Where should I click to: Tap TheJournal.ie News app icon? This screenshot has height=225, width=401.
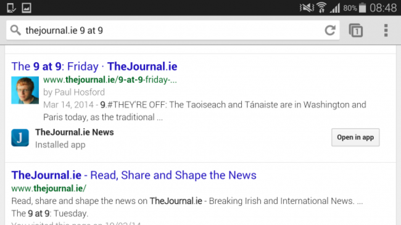pos(20,137)
